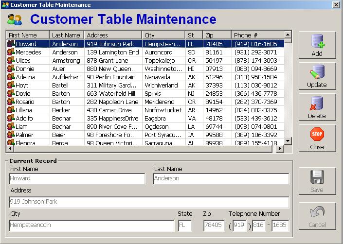Click the horizontal scrollbar left arrow
The width and height of the screenshot is (343, 244).
(10, 149)
